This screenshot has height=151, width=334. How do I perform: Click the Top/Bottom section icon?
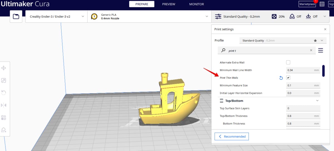[222, 100]
